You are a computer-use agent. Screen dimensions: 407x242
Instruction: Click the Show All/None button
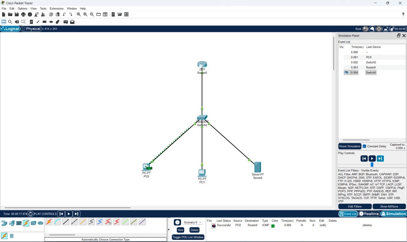click(x=389, y=207)
